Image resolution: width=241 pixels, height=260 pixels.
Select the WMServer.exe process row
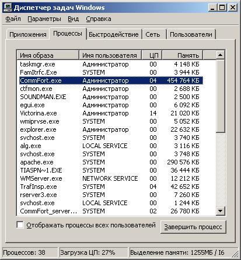111,178
